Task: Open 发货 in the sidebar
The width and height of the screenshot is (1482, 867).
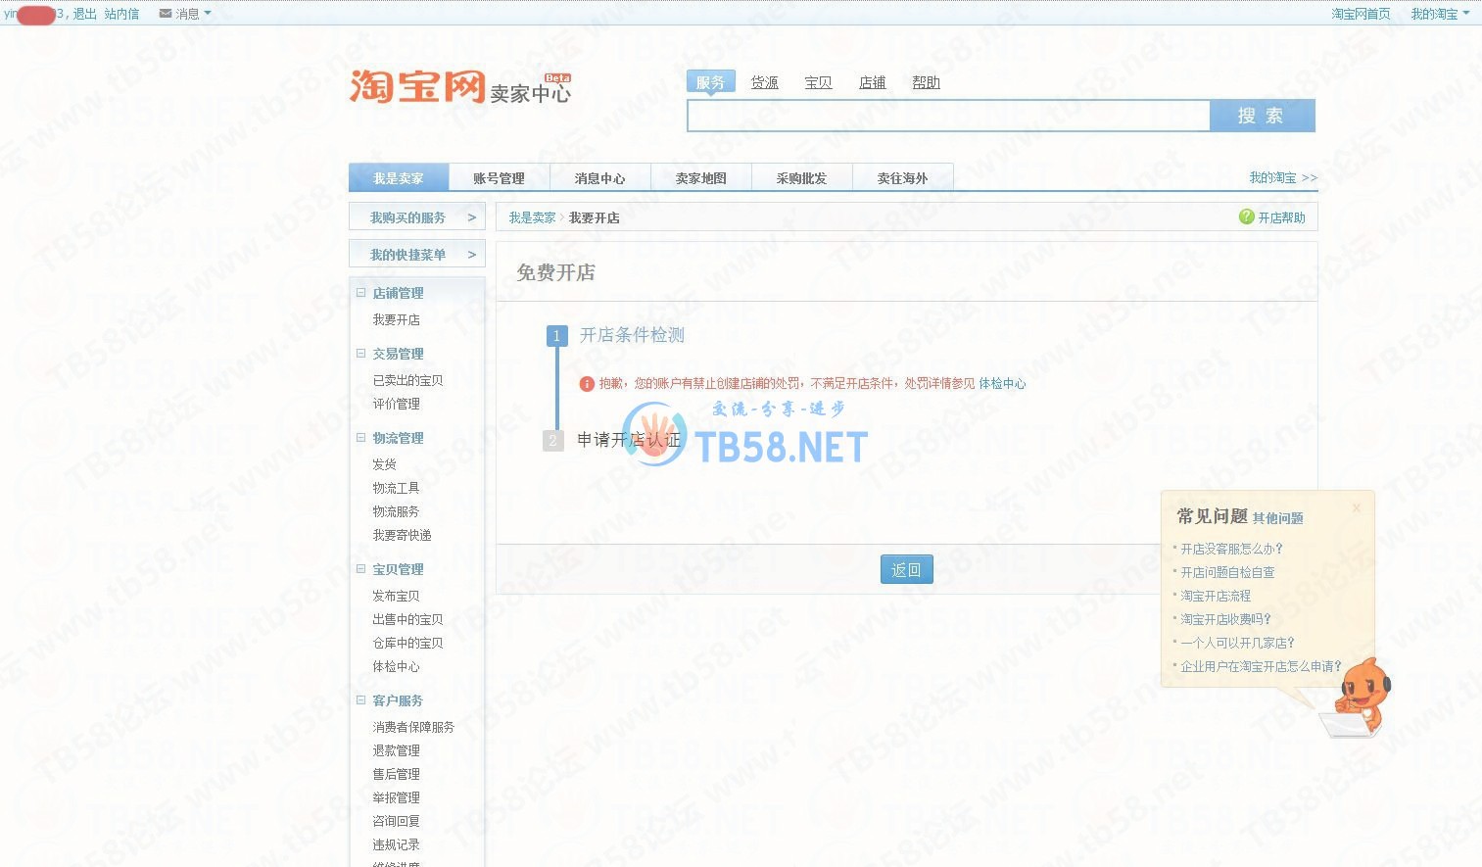Action: point(385,464)
